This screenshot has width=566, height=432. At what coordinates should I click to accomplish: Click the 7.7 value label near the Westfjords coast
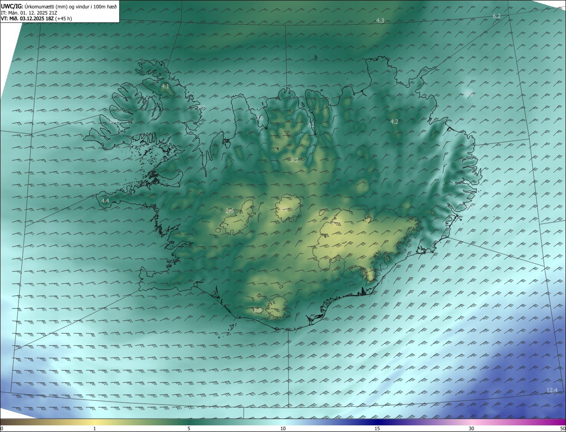coord(200,107)
